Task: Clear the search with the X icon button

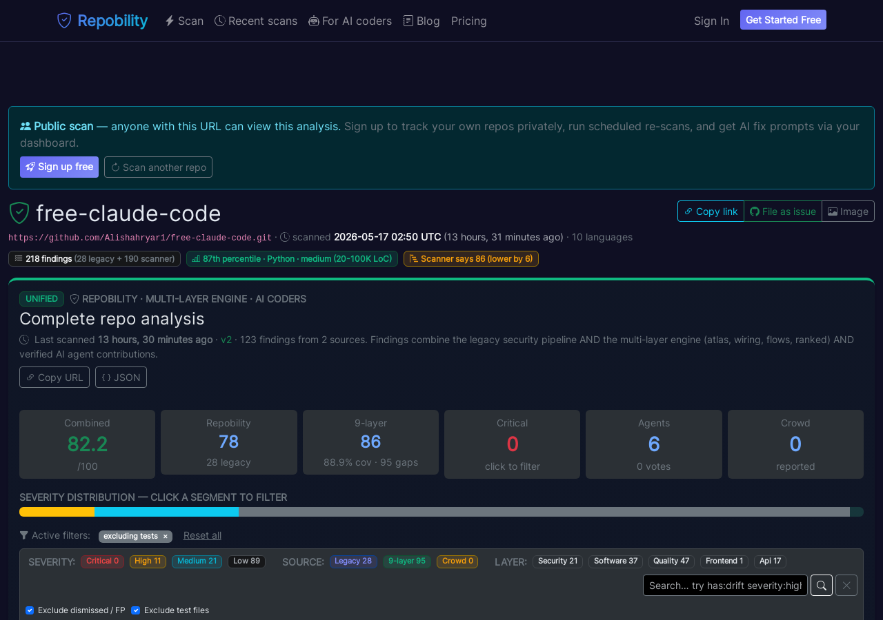Action: (x=846, y=586)
